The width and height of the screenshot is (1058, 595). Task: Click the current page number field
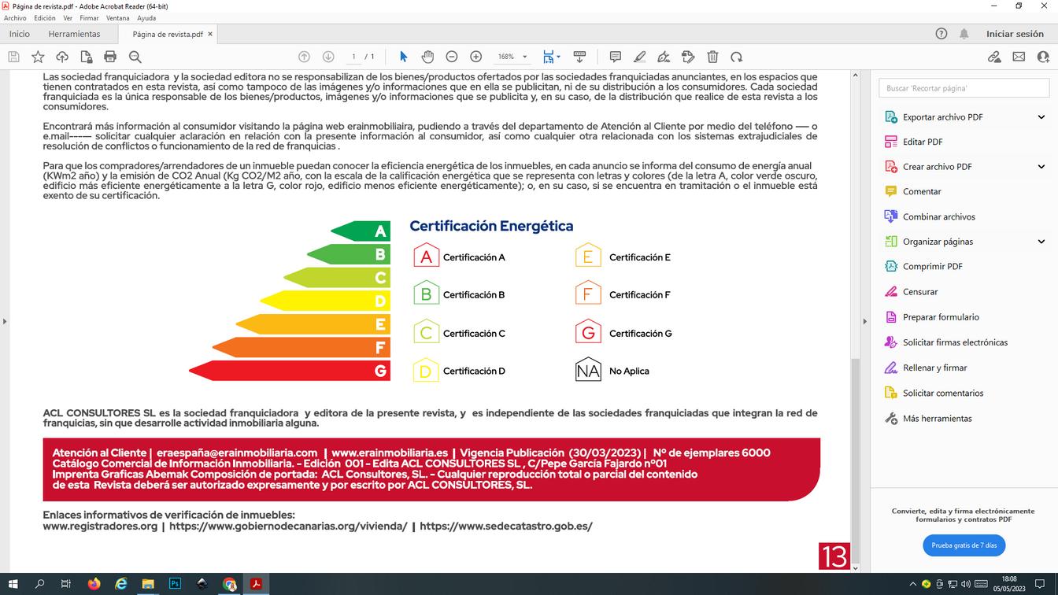354,57
